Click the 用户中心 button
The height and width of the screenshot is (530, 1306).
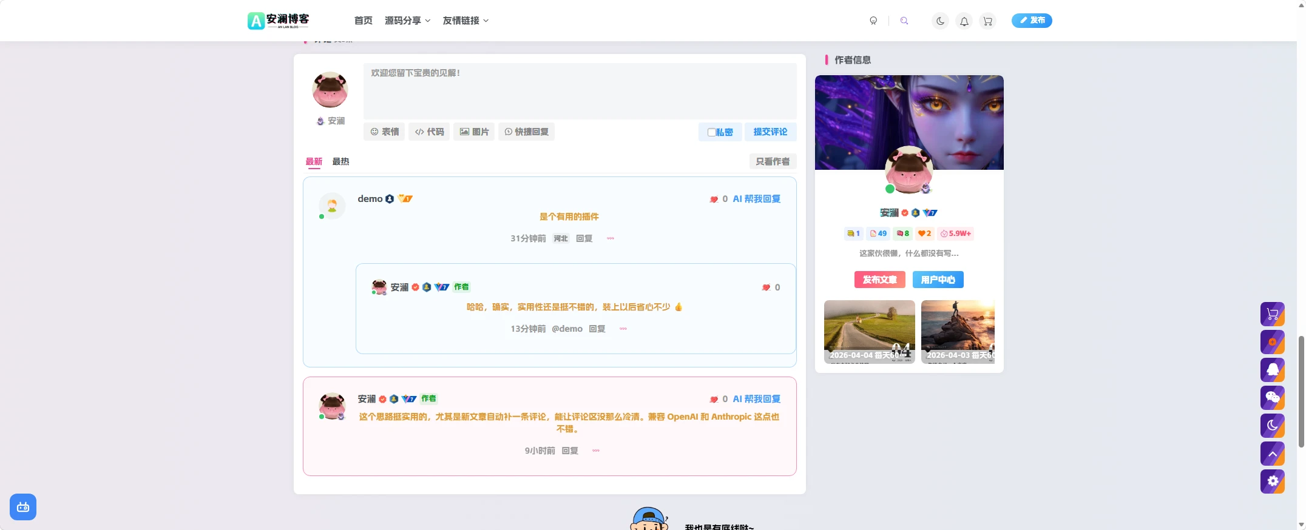[938, 280]
